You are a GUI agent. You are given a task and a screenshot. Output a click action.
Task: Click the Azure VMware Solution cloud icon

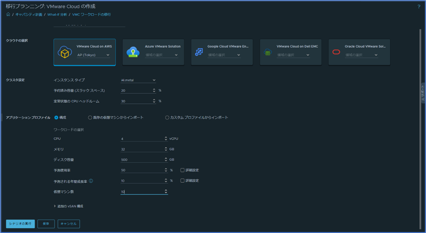pos(133,52)
